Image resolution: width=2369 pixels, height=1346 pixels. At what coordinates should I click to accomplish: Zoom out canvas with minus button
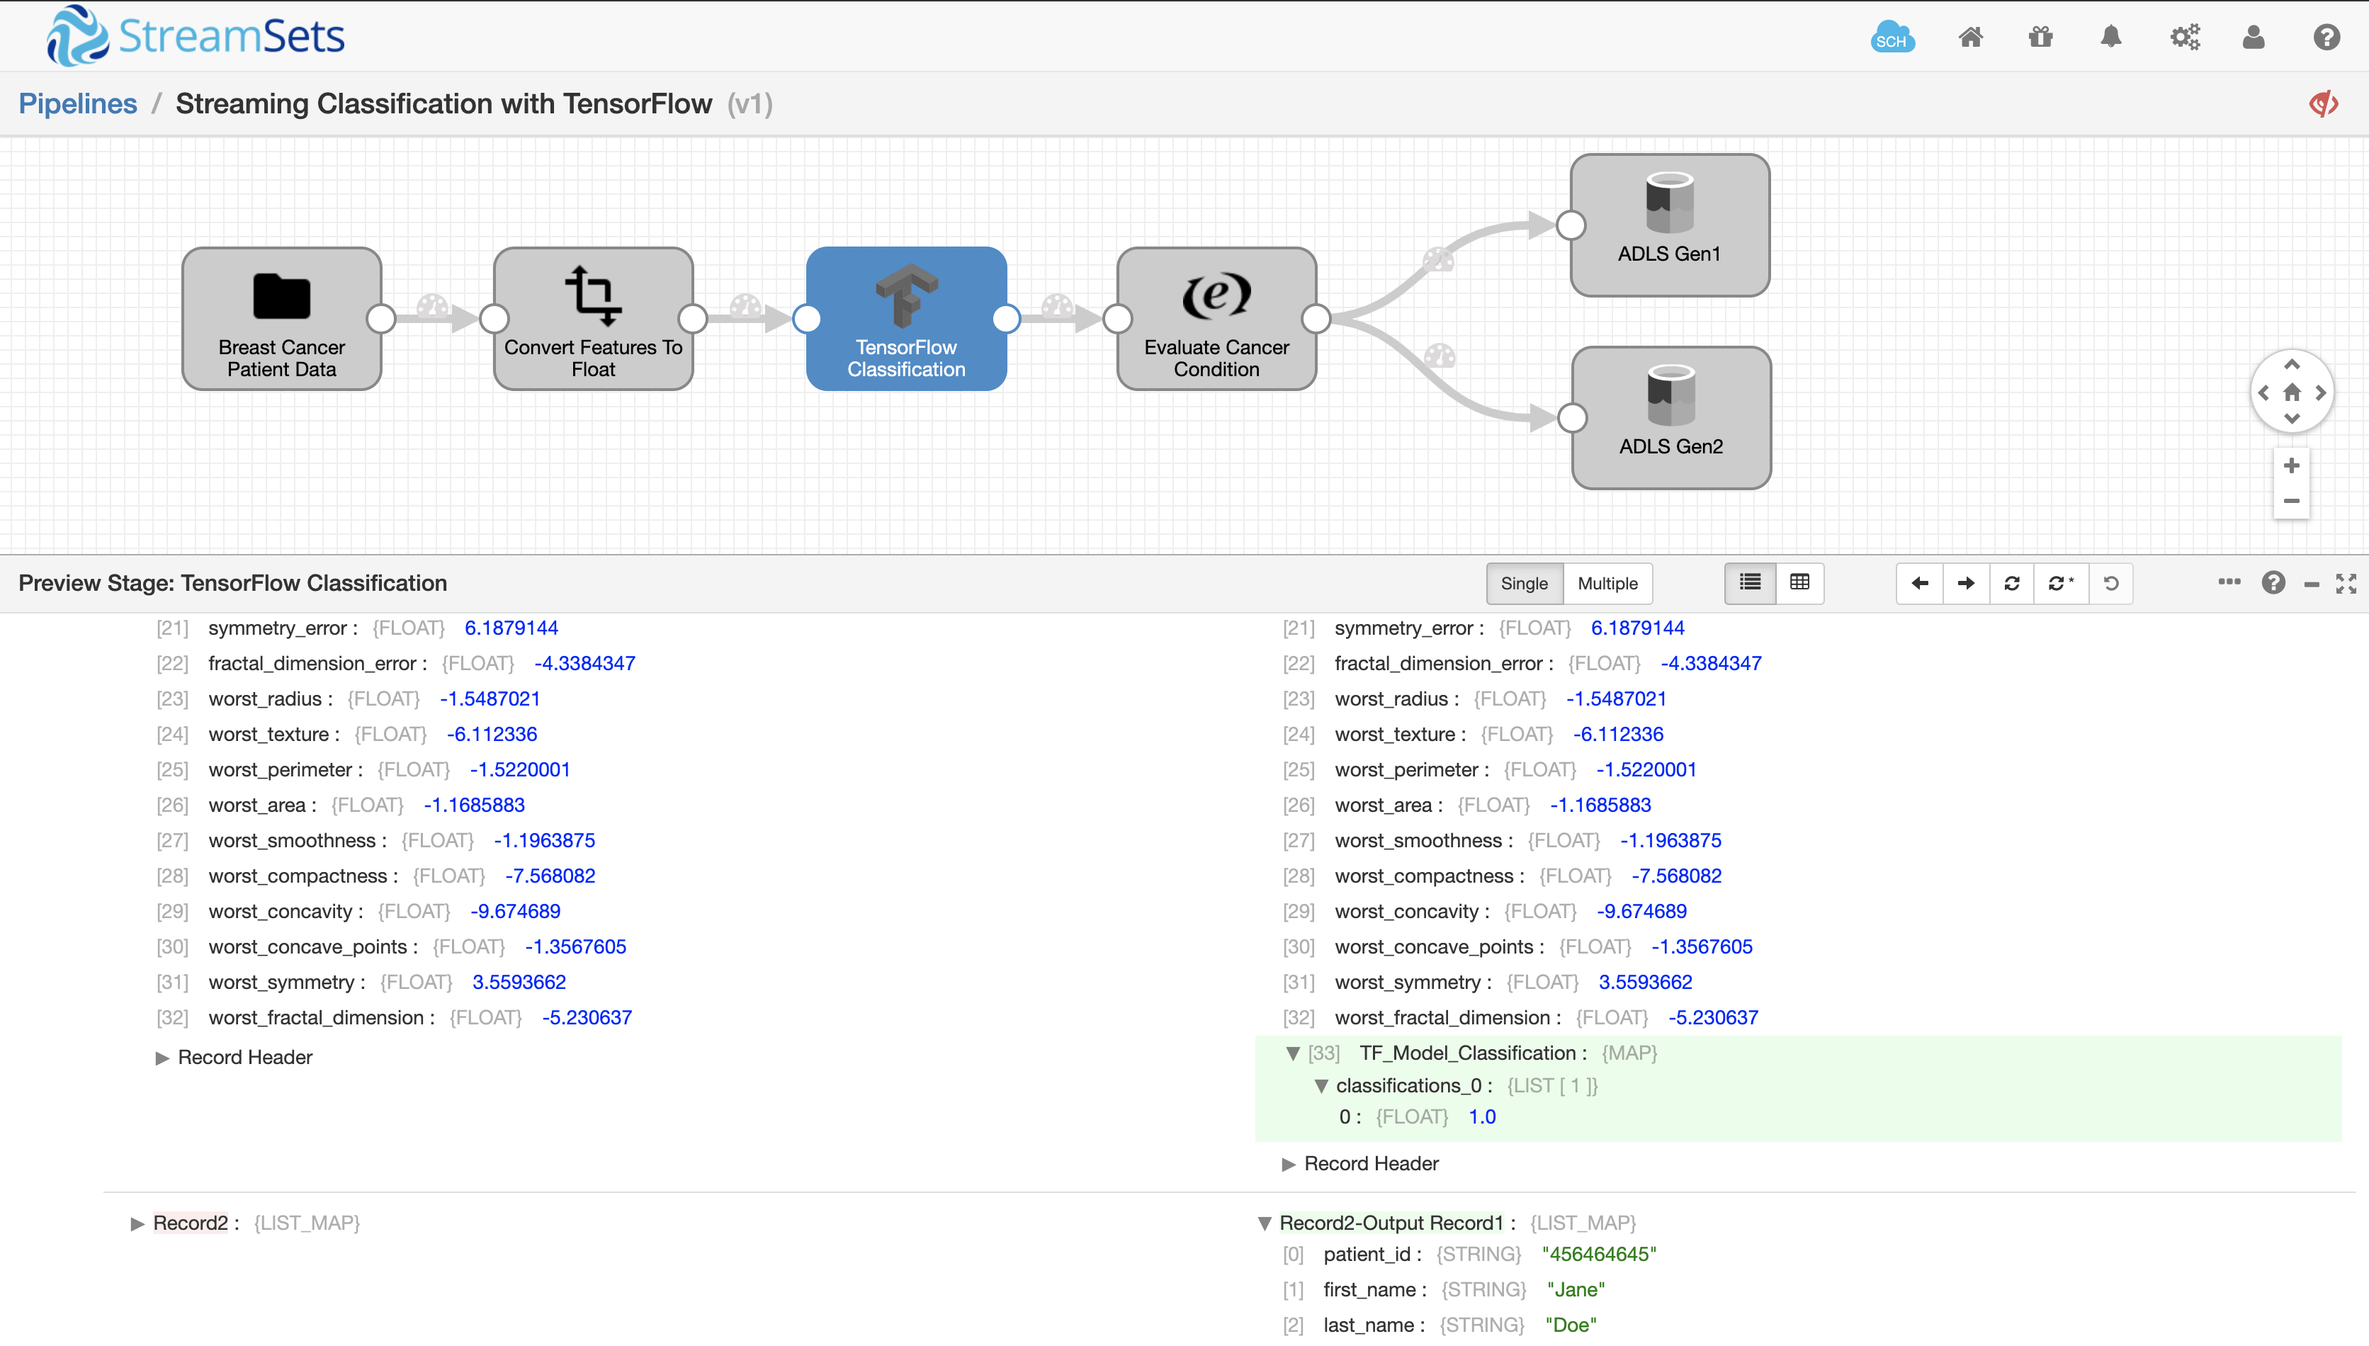(2291, 501)
